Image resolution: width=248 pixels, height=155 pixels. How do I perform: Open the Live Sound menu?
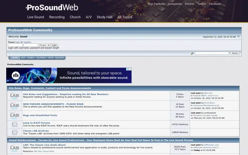click(x=36, y=17)
